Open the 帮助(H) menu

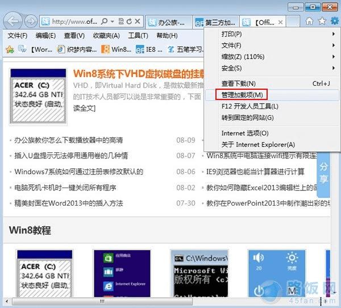tap(167, 35)
